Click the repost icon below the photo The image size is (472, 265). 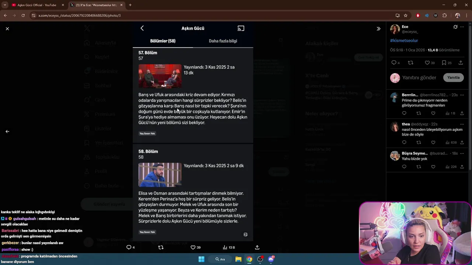(161, 247)
